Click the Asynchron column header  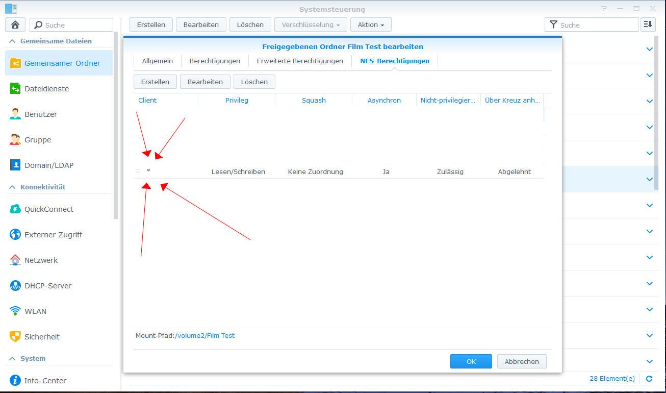pos(384,100)
